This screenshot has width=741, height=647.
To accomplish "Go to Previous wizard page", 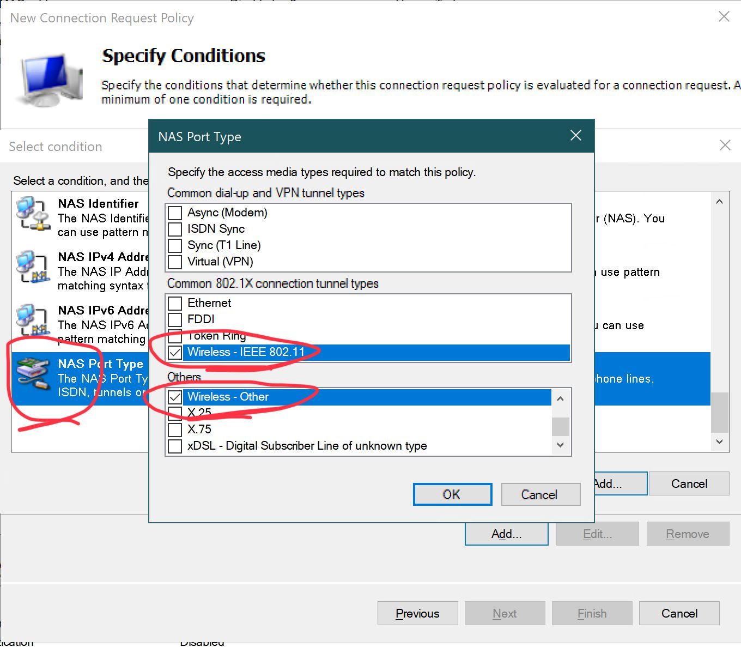I will (417, 613).
